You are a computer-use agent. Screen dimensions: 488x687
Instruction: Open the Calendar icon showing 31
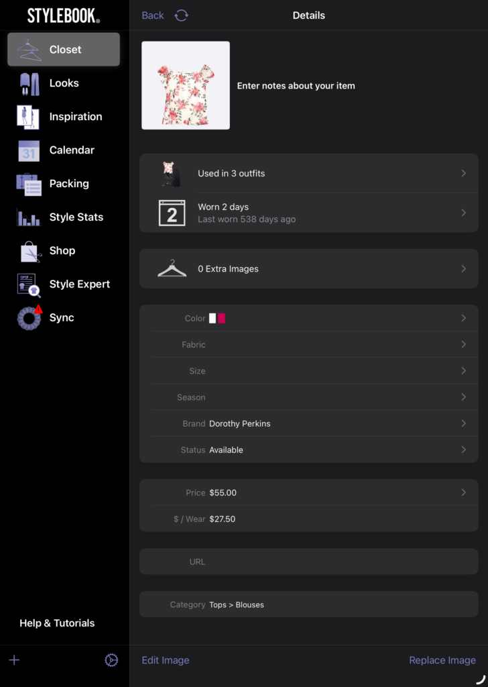29,150
